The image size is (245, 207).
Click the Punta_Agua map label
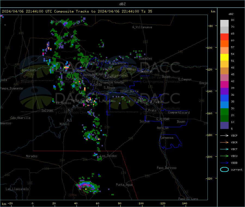(x=124, y=185)
